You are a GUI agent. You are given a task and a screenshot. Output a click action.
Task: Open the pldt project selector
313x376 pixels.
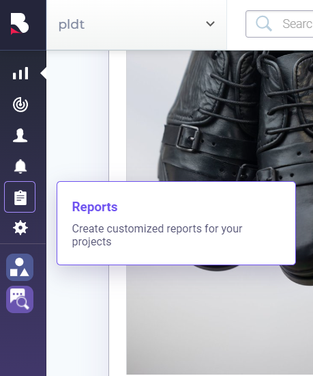tap(136, 25)
